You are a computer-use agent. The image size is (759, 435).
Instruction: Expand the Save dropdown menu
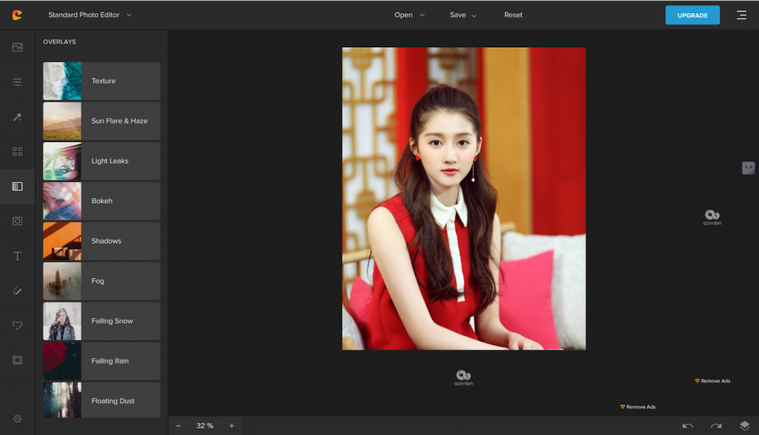click(463, 15)
